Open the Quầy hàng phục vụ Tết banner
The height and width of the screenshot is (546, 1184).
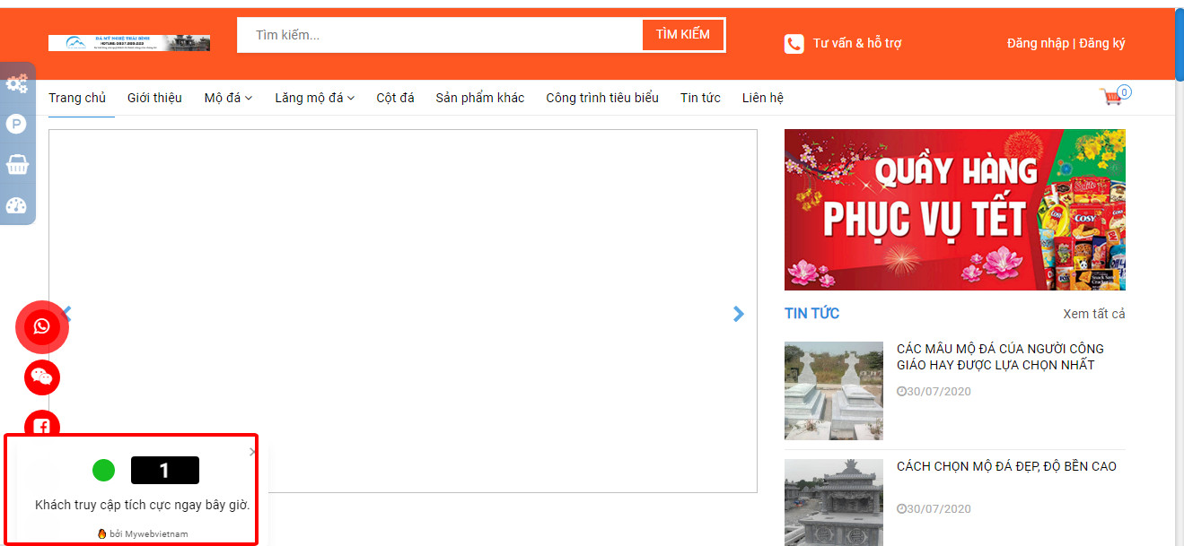[954, 210]
